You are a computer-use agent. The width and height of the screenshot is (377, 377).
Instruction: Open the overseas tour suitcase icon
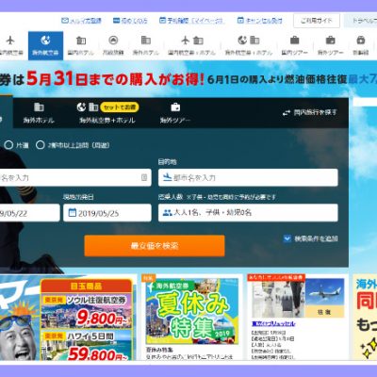click(330, 41)
